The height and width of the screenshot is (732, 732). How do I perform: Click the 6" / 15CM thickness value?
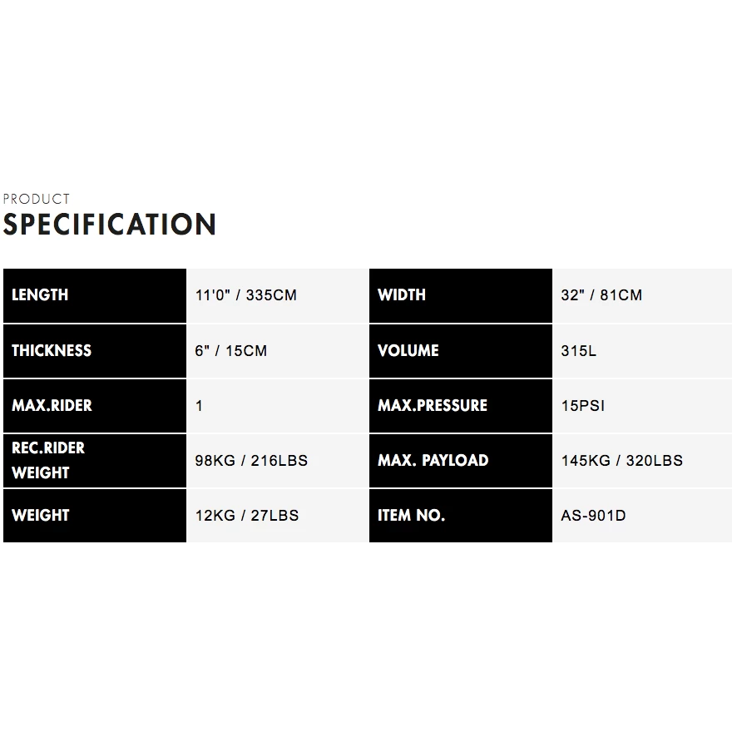pos(231,350)
